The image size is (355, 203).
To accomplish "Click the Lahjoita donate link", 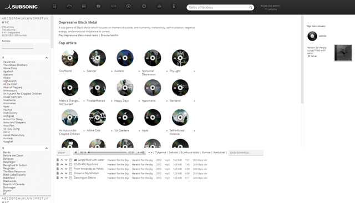I will [272, 9].
